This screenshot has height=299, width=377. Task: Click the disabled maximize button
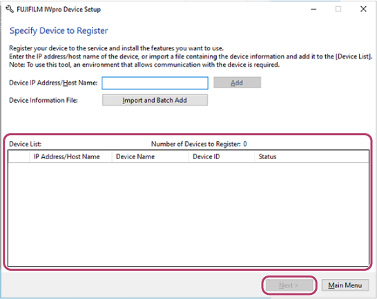coord(338,9)
